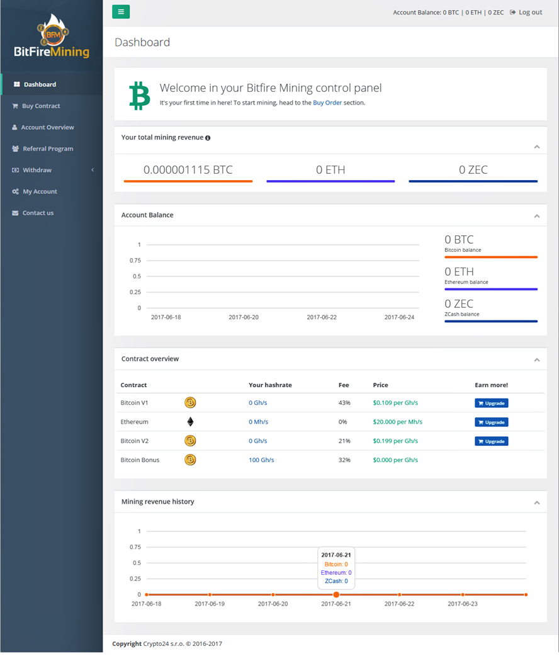Select the 2017-06-19 point on revenue chart
Viewport: 559px width, 656px height.
[210, 594]
